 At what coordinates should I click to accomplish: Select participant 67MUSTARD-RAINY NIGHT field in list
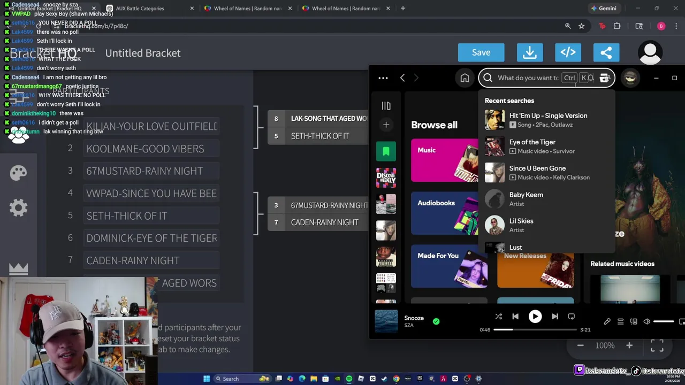pyautogui.click(x=151, y=171)
